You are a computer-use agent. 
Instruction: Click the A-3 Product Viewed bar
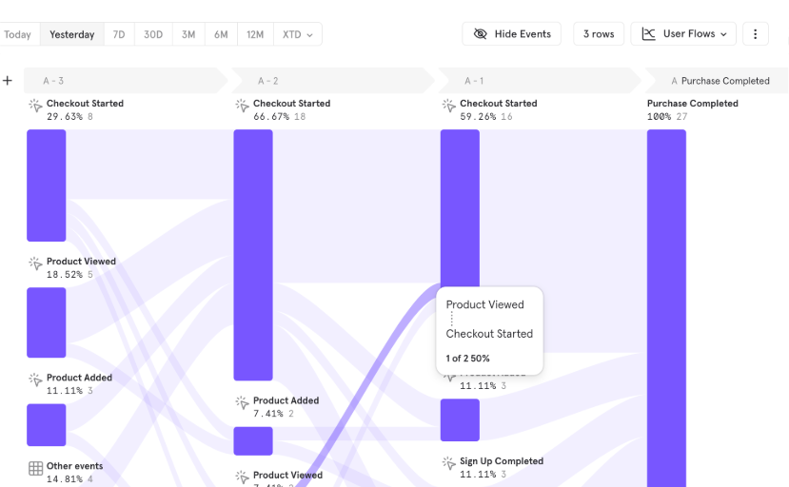pyautogui.click(x=47, y=322)
